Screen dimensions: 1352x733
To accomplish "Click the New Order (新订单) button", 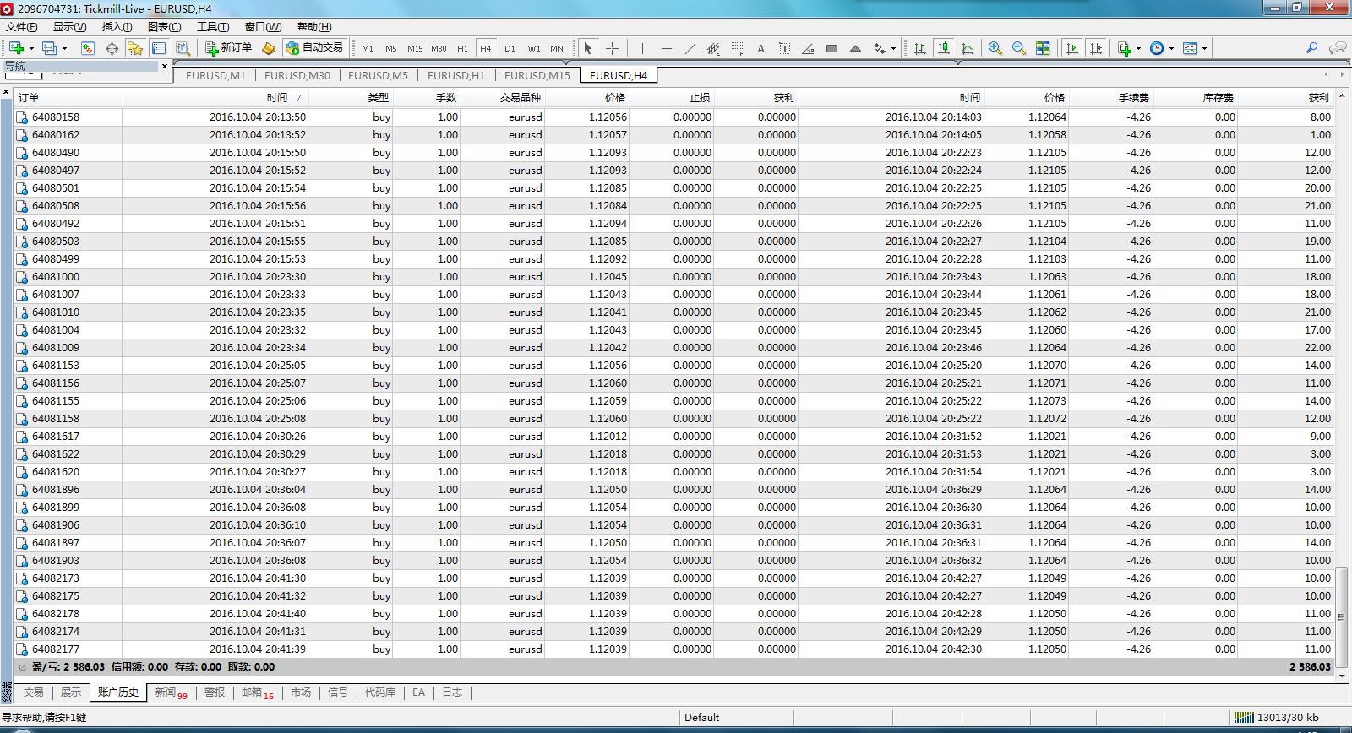I will click(x=229, y=48).
